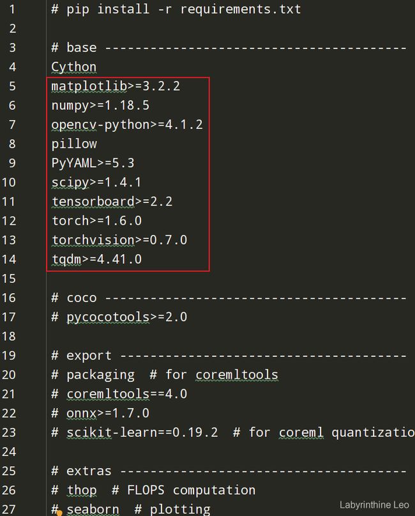Place the cursor in 'matplotlib>=3.2.2' on line 5
Image resolution: width=415 pixels, height=516 pixels.
coord(116,86)
